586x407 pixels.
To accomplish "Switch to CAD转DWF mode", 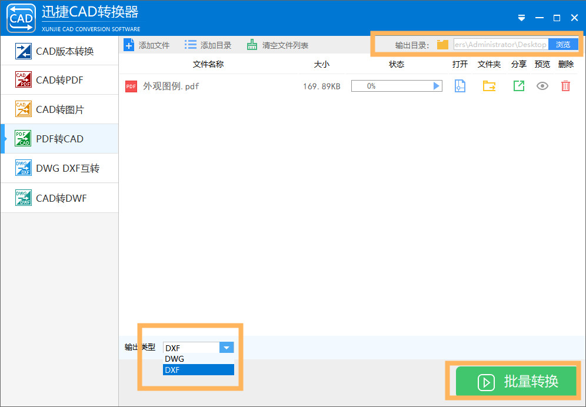I will (x=59, y=198).
